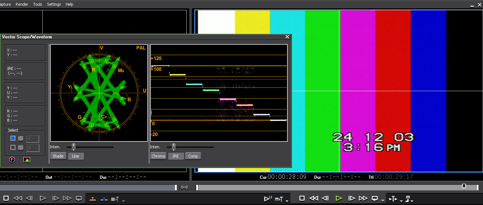Click the vectorscope Inten. slider handle
The image size is (483, 205).
point(73,146)
